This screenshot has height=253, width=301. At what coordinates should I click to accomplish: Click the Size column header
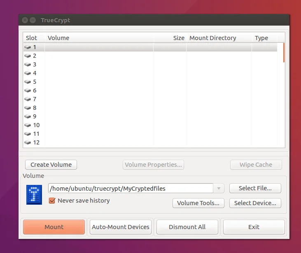point(170,38)
